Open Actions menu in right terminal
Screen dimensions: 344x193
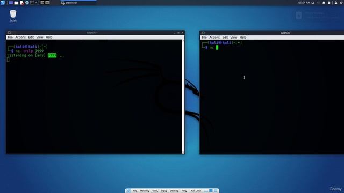(x=214, y=38)
